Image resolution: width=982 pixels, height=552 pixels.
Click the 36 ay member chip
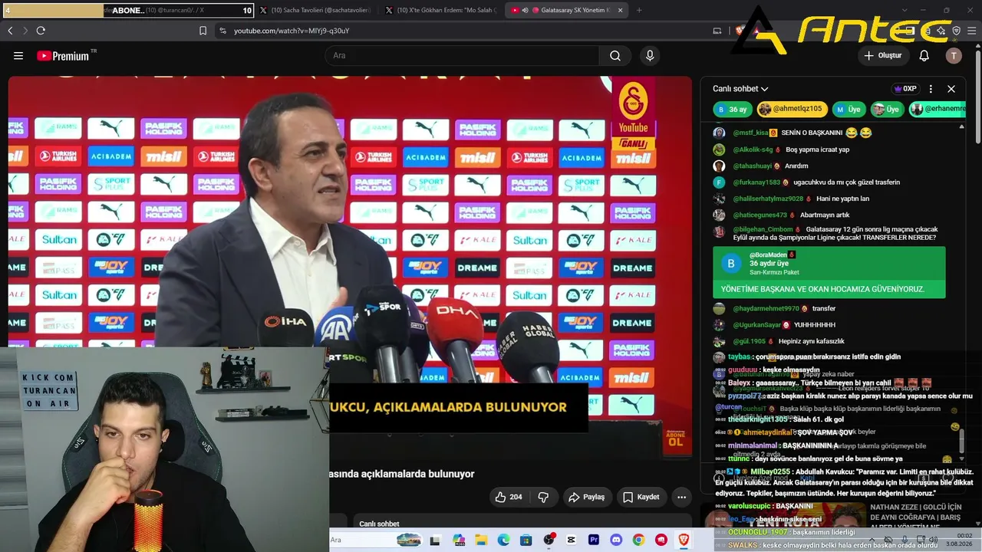pyautogui.click(x=732, y=110)
